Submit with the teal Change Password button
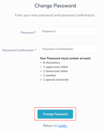The height and width of the screenshot is (130, 104). [x=55, y=114]
